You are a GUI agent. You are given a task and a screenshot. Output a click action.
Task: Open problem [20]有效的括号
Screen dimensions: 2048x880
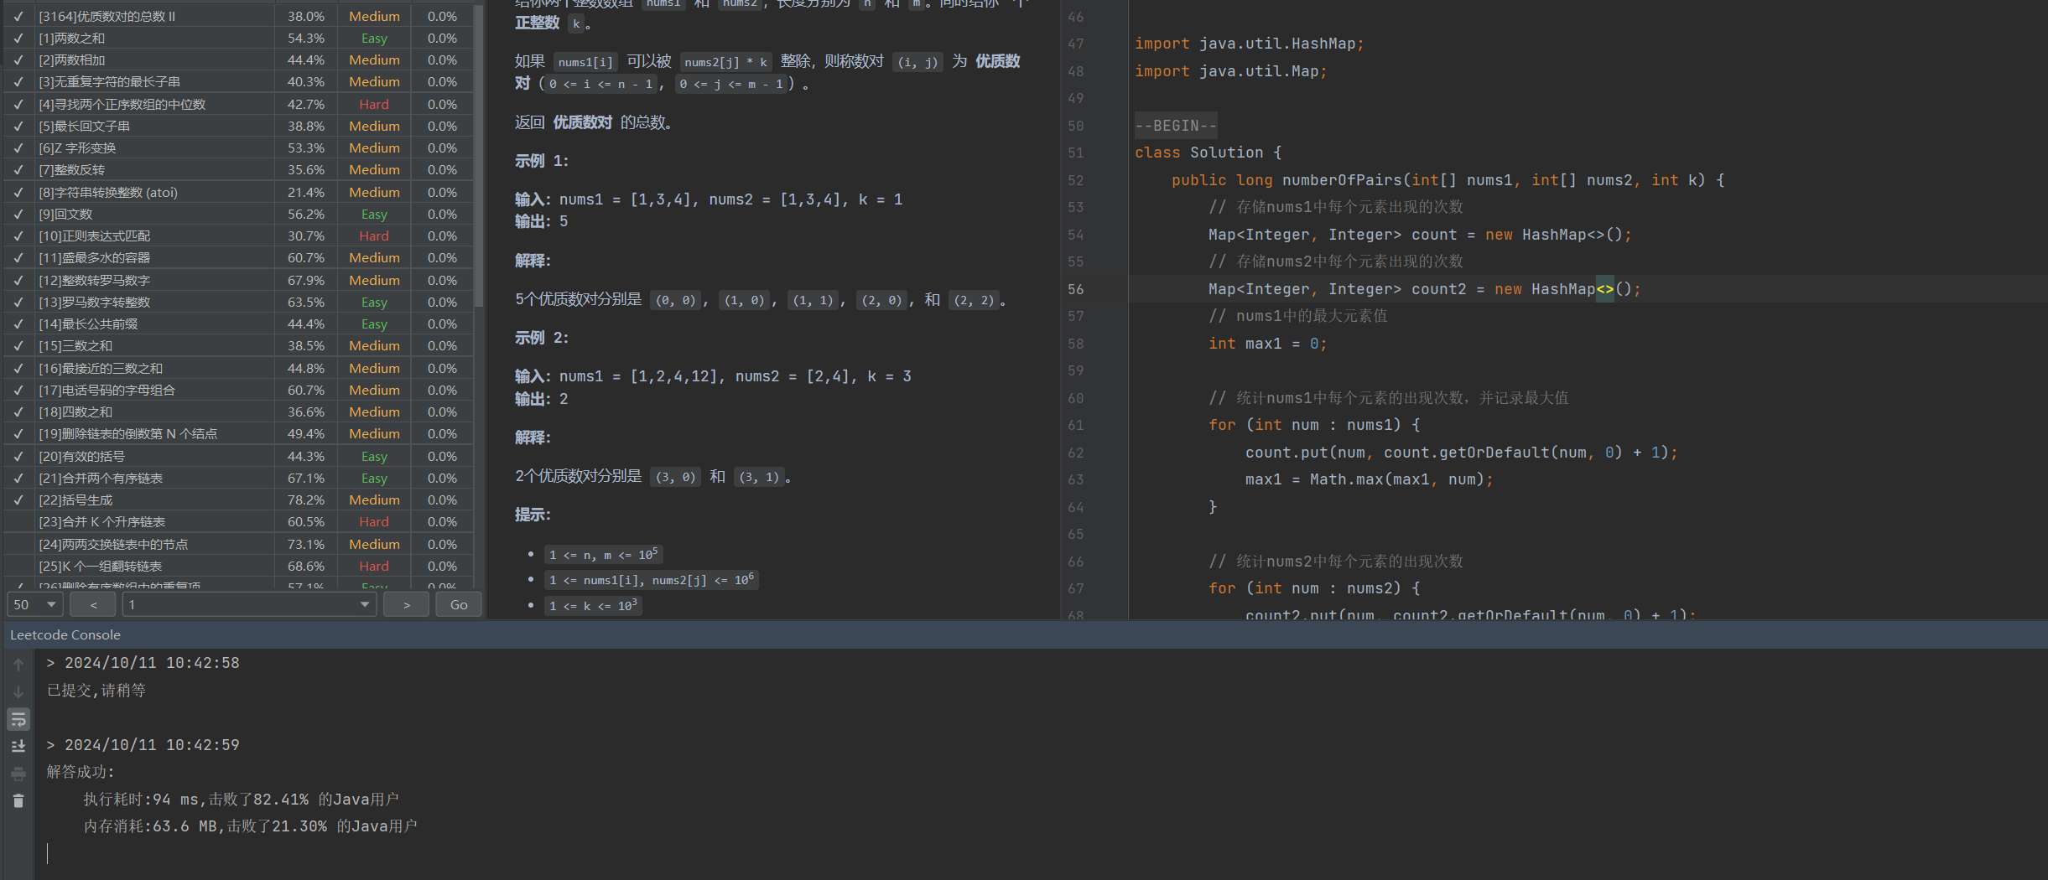point(81,456)
